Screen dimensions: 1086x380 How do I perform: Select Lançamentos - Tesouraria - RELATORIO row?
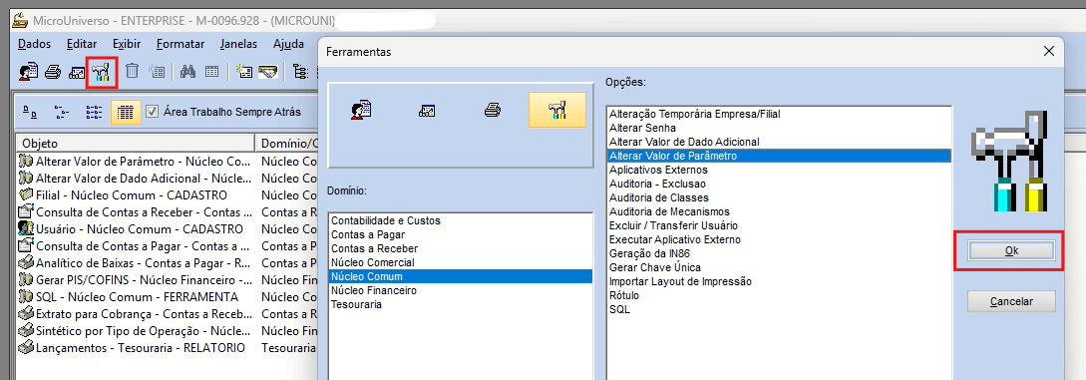(167, 347)
